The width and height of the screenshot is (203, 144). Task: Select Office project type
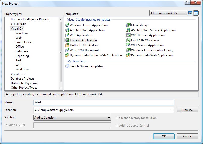tap(20, 47)
